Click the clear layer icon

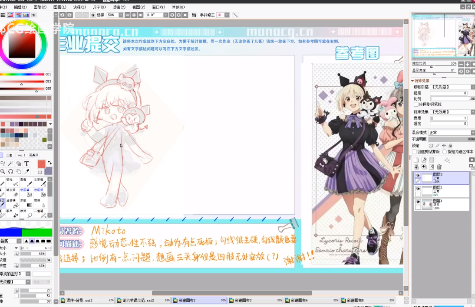[x=432, y=167]
